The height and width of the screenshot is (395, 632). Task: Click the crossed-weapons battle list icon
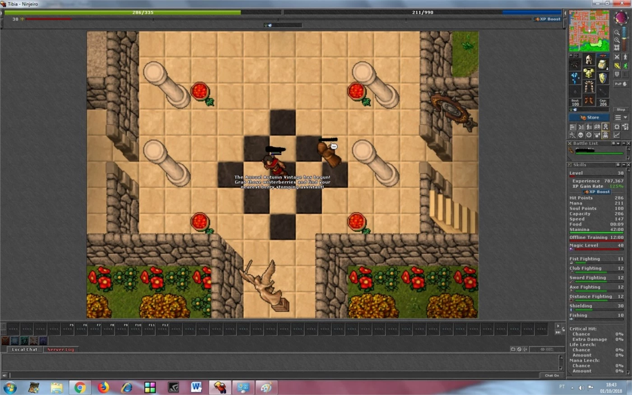[581, 127]
